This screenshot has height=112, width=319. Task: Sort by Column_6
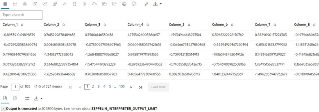232,25
